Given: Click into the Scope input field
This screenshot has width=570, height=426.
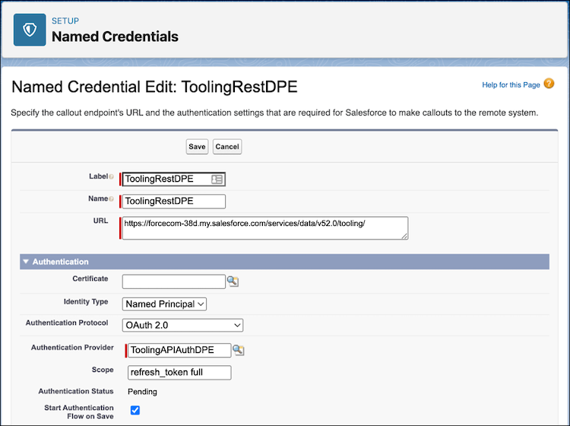Looking at the screenshot, I should coord(179,373).
